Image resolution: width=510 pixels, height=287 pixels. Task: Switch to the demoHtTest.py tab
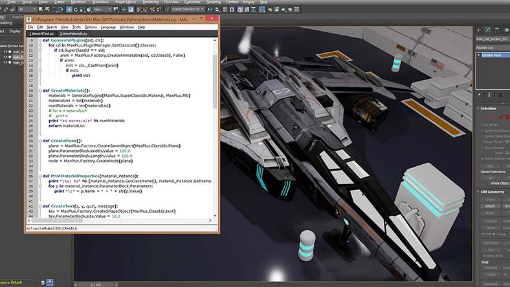43,34
